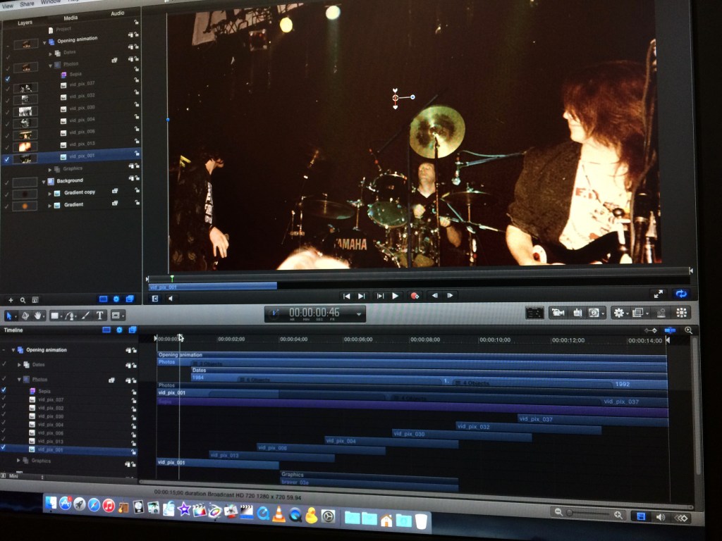The width and height of the screenshot is (722, 541).
Task: Click the vid_pix_032 clip in the timeline
Action: [494, 426]
